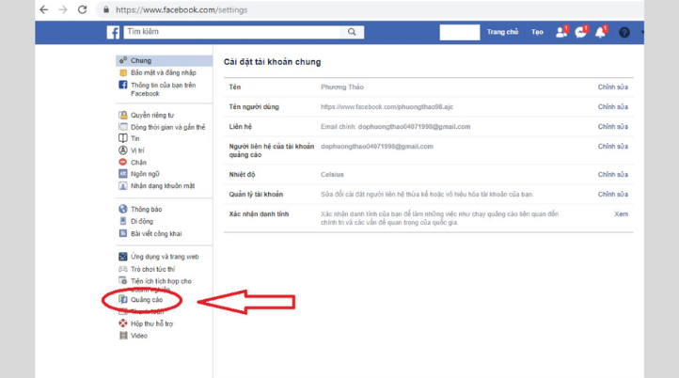Edit Liên hệ row with Chỉnh sửa
679x378 pixels.
(x=613, y=127)
